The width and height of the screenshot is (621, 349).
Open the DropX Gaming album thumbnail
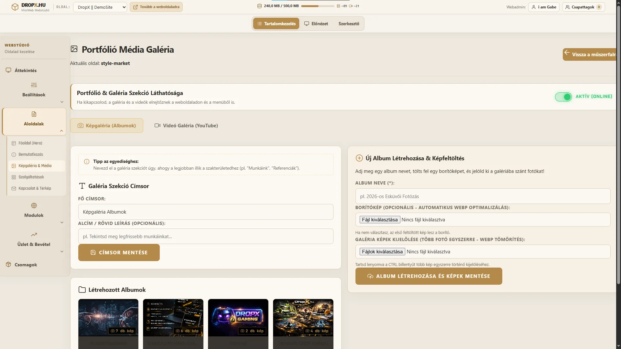point(238,318)
